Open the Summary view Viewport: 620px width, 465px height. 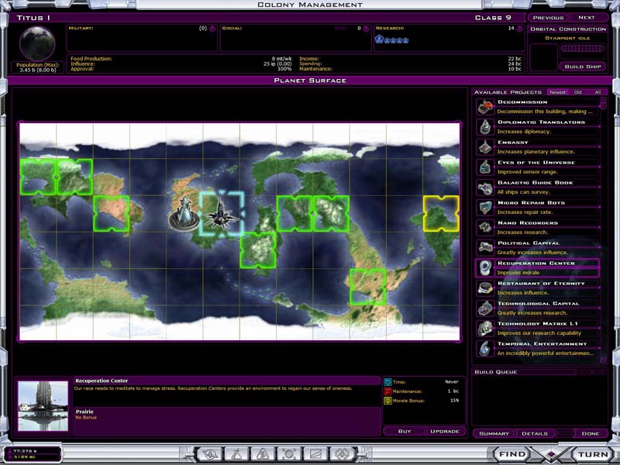pyautogui.click(x=494, y=433)
